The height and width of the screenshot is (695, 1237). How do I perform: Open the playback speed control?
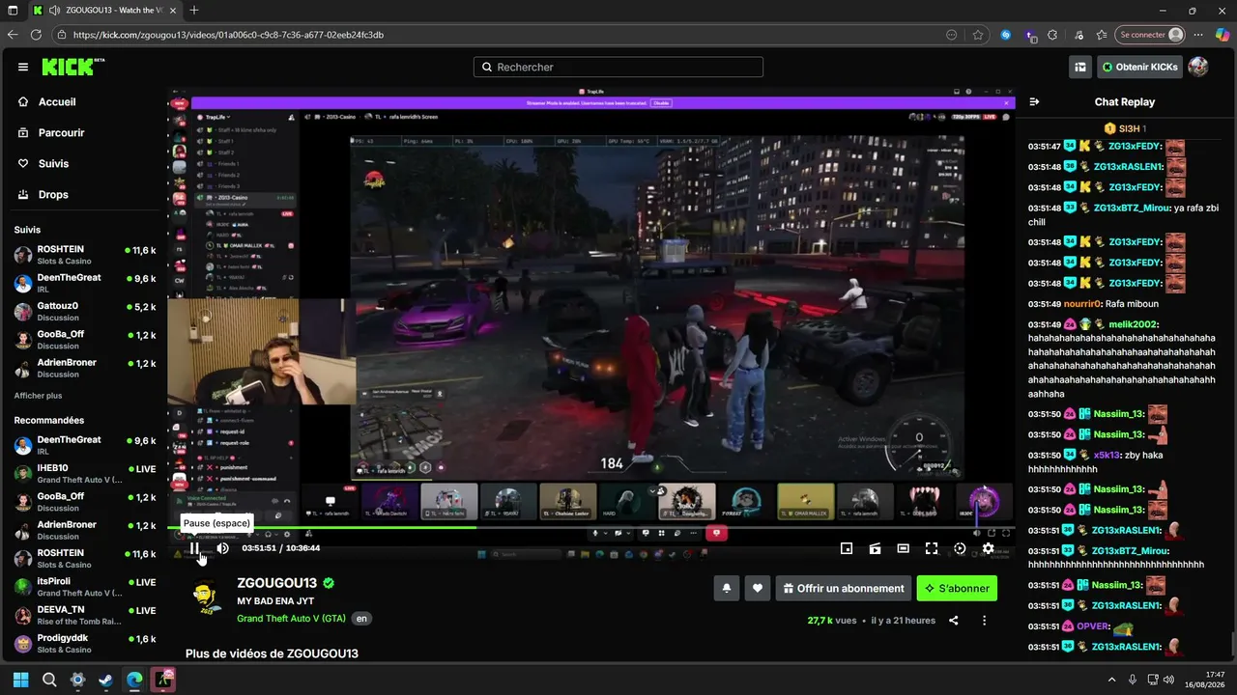[x=960, y=548]
